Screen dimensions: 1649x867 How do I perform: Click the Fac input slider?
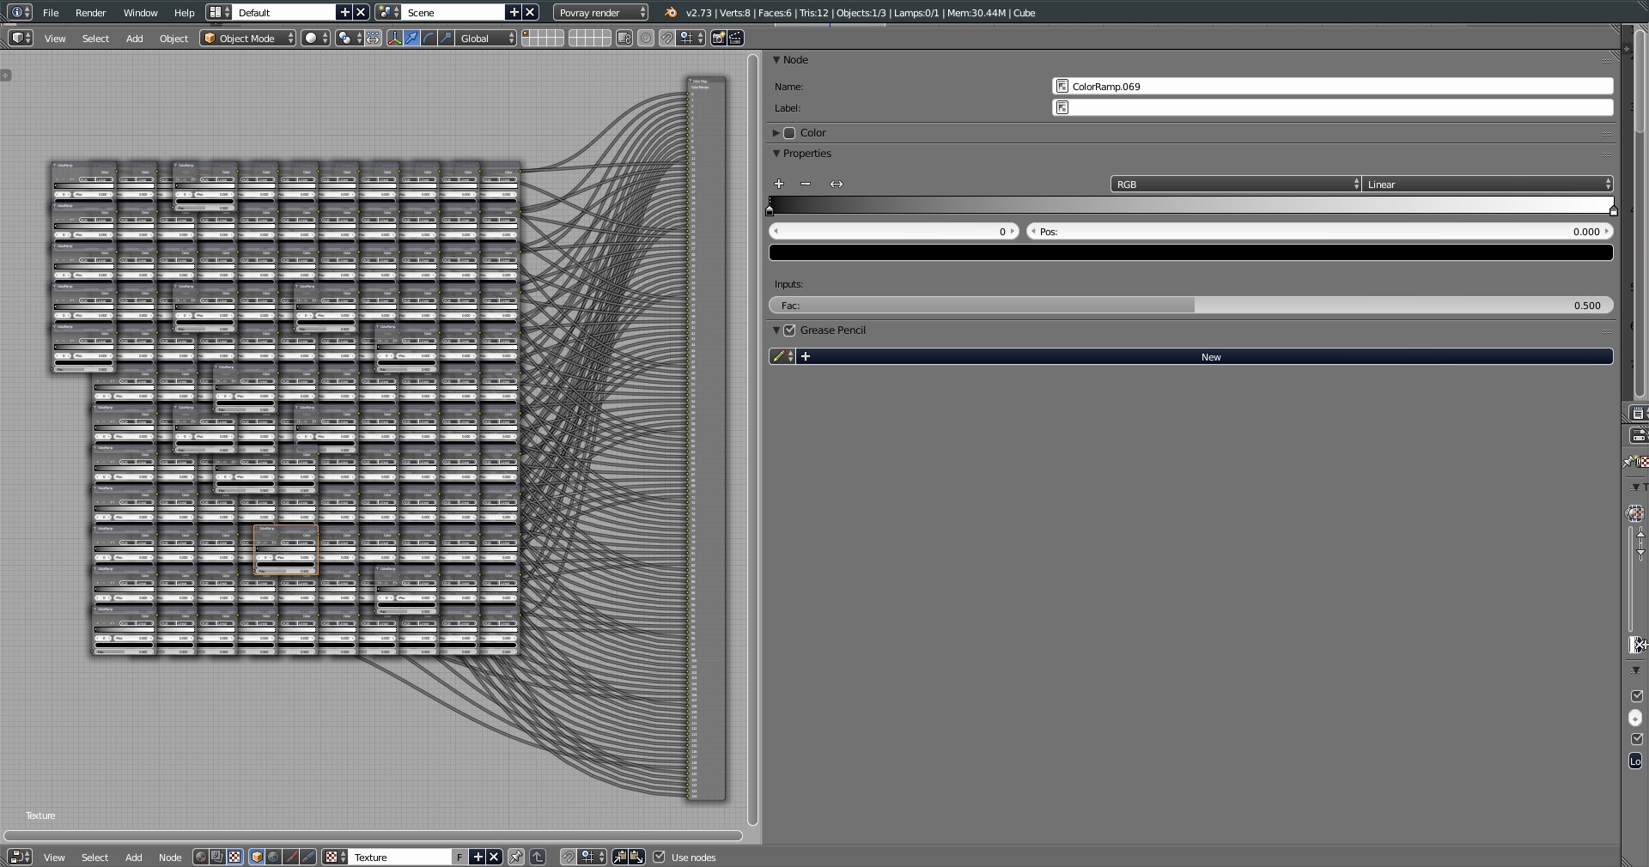tap(1190, 306)
